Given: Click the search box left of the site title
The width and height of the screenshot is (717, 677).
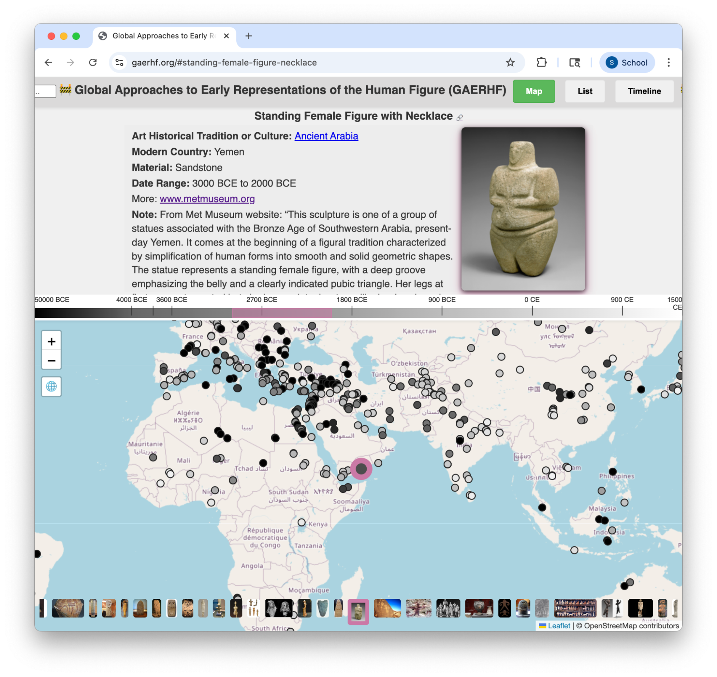Looking at the screenshot, I should (x=46, y=91).
